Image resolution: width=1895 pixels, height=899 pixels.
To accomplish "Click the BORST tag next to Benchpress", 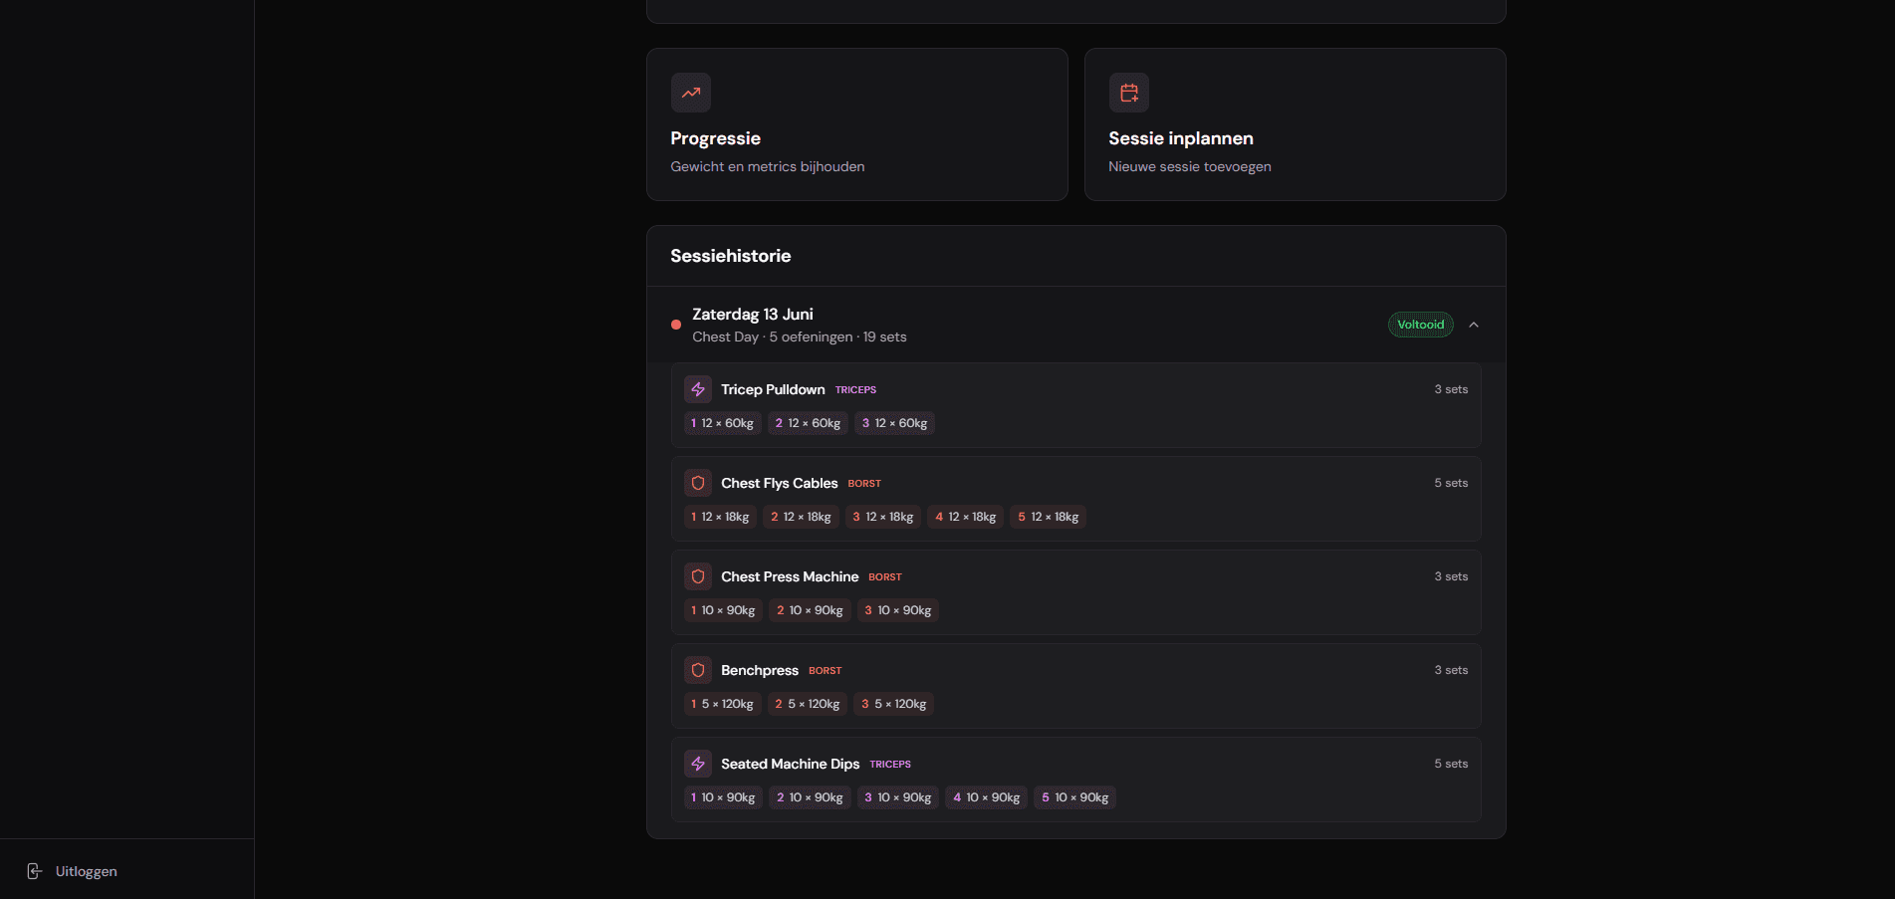I will (826, 671).
